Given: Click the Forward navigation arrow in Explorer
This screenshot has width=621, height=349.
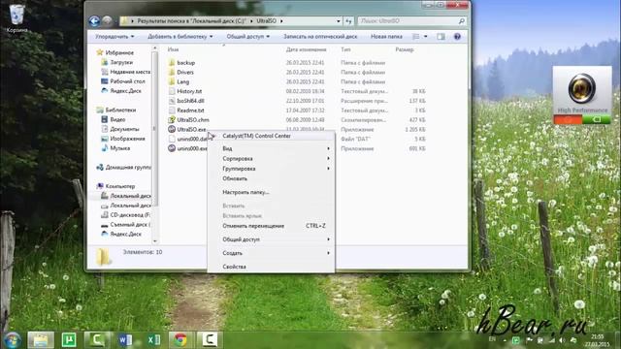Looking at the screenshot, I should point(107,21).
